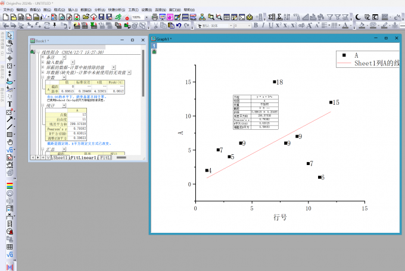The height and width of the screenshot is (271, 405).
Task: Select the Pointer tool in left toolbar
Action: (10, 35)
